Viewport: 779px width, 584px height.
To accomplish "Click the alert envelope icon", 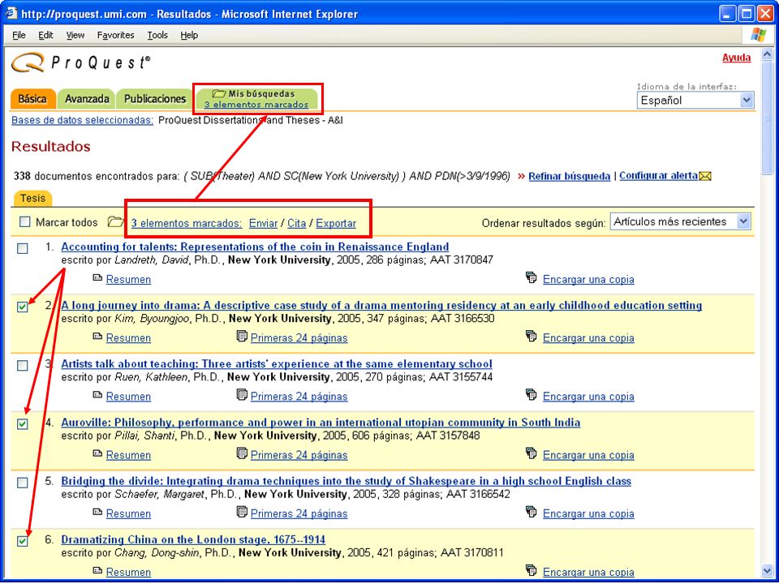I will click(705, 176).
